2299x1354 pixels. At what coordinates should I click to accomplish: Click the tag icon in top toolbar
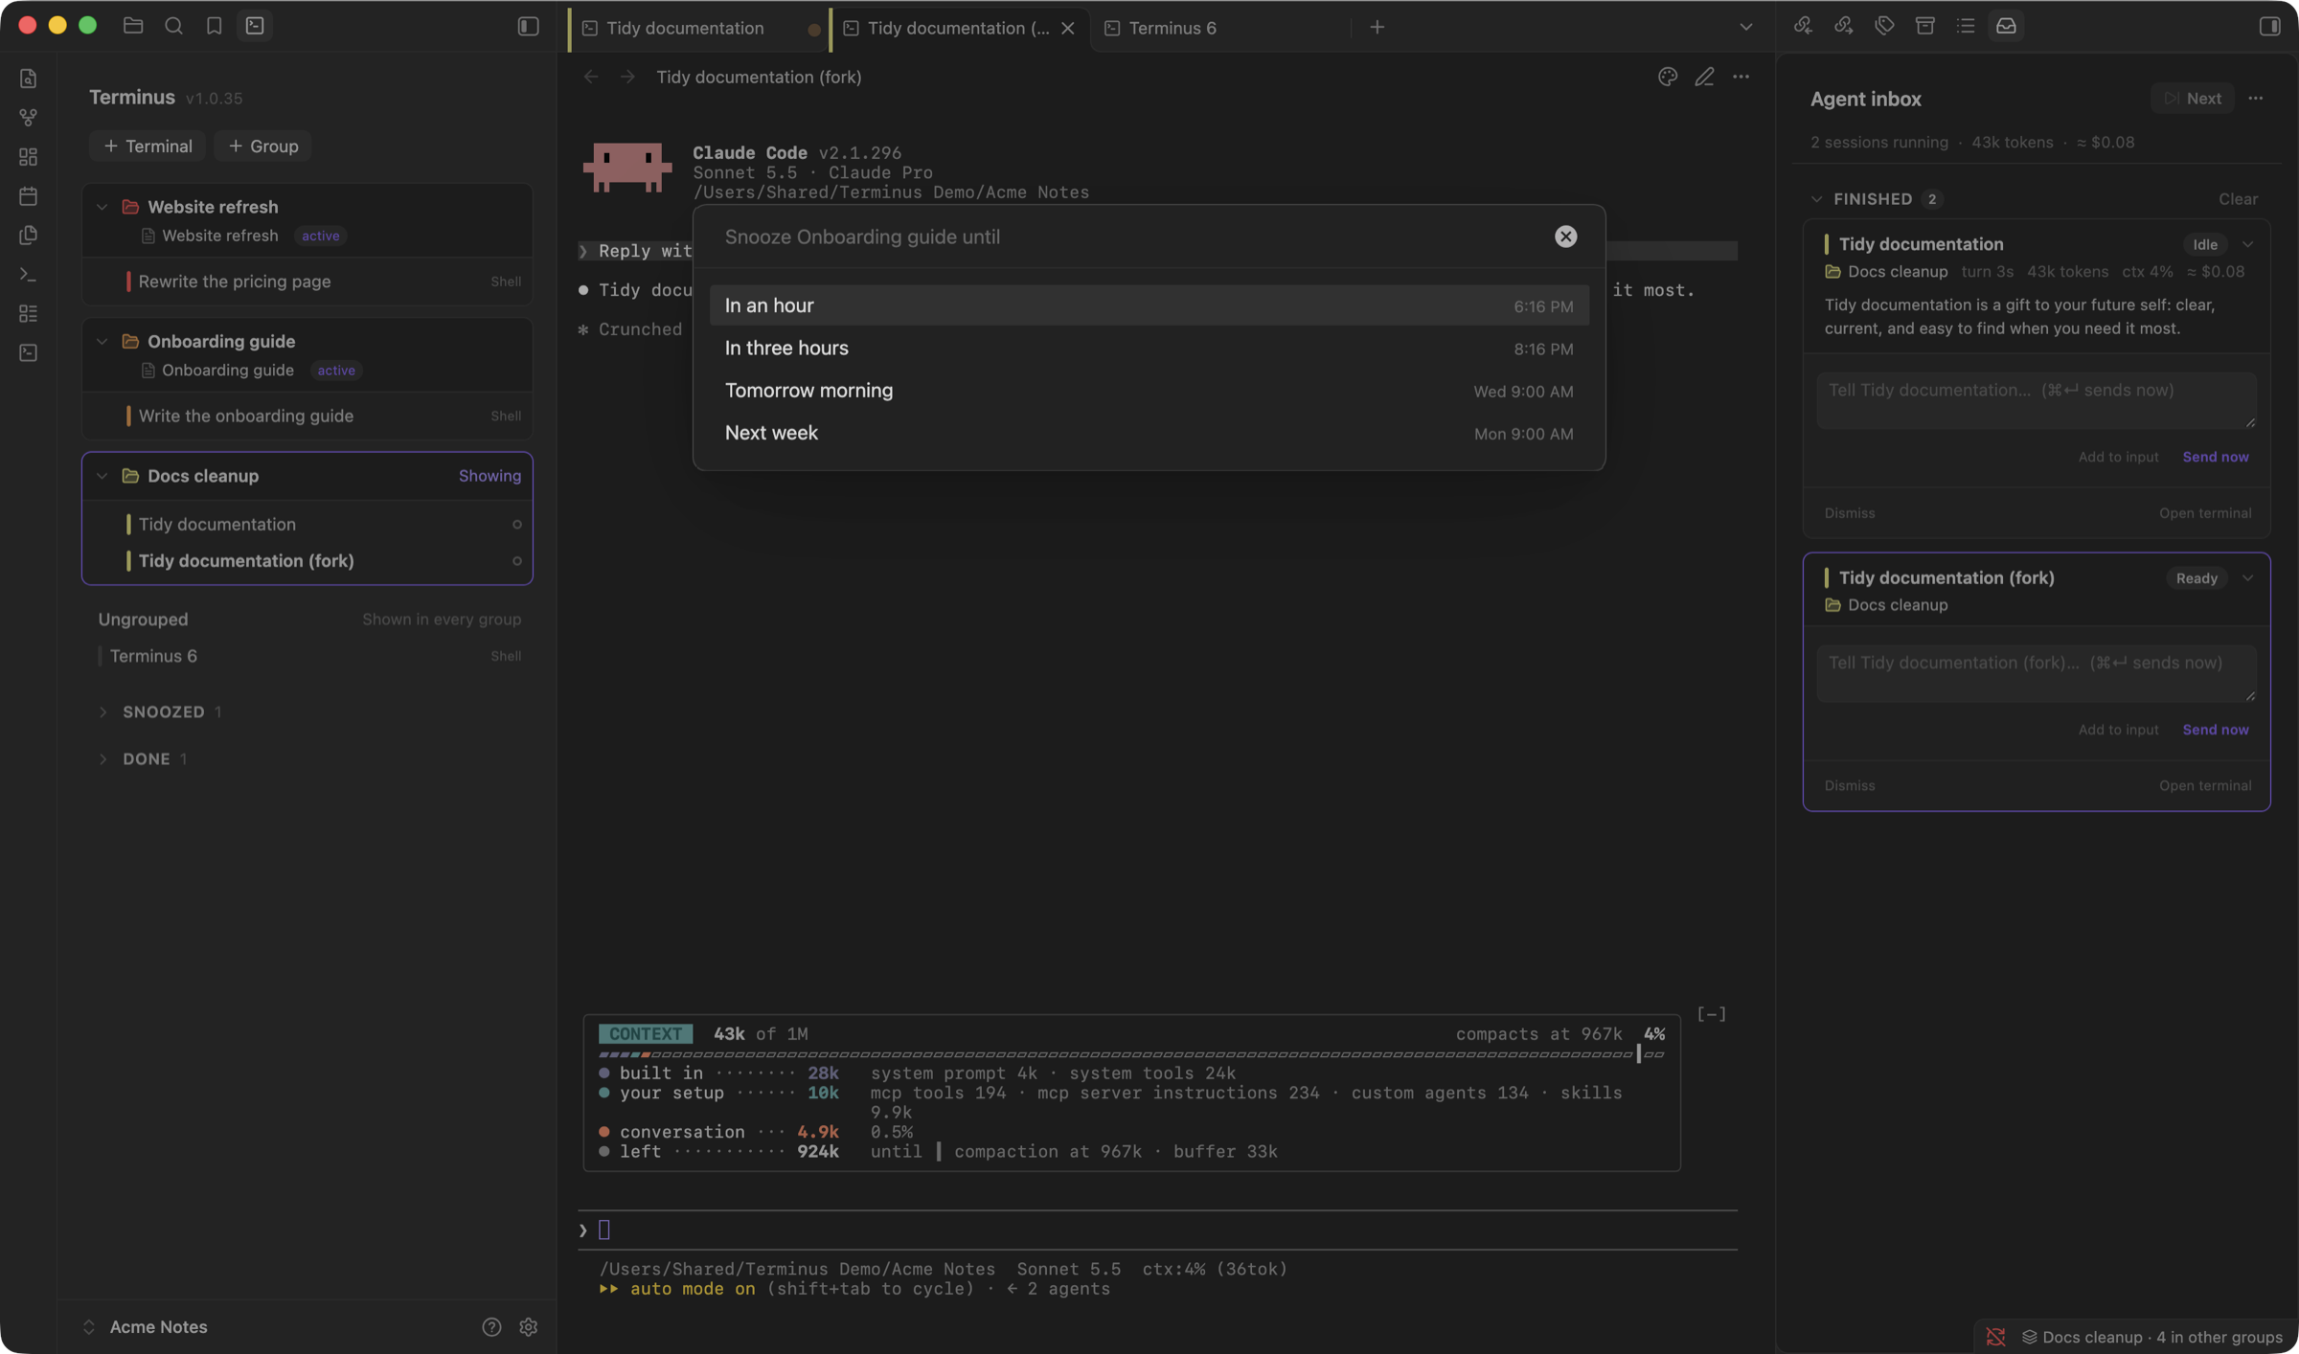point(1884,26)
